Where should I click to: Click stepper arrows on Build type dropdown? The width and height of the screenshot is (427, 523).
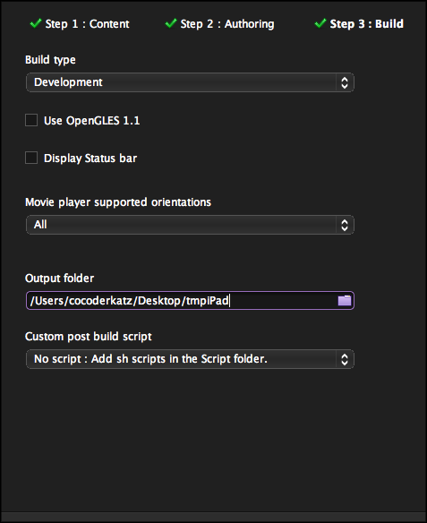(345, 82)
